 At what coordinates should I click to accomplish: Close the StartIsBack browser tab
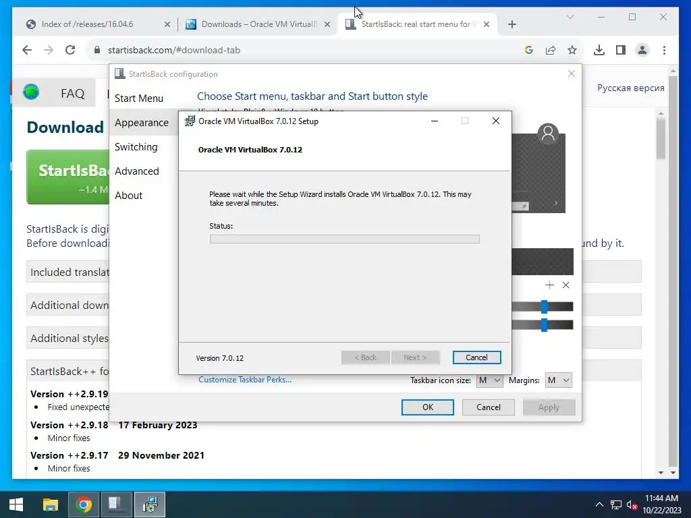click(x=487, y=25)
